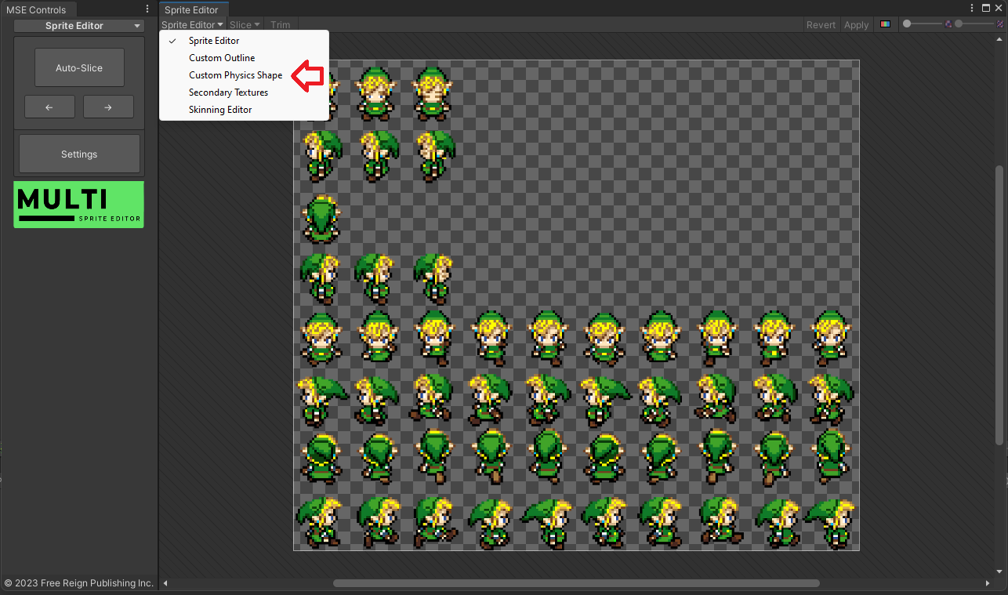Choose Skinning Editor from the menu
This screenshot has height=595, width=1008.
[x=244, y=110]
